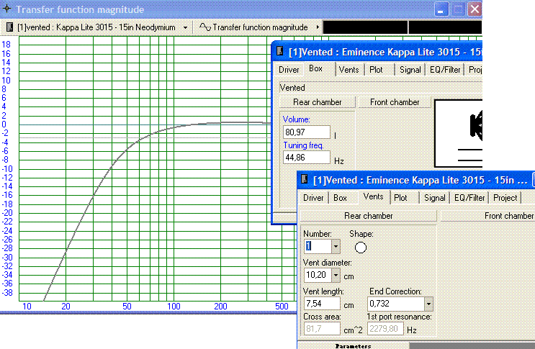This screenshot has height=349, width=535.
Task: Click the Volume field showing 80,97
Action: pos(307,132)
